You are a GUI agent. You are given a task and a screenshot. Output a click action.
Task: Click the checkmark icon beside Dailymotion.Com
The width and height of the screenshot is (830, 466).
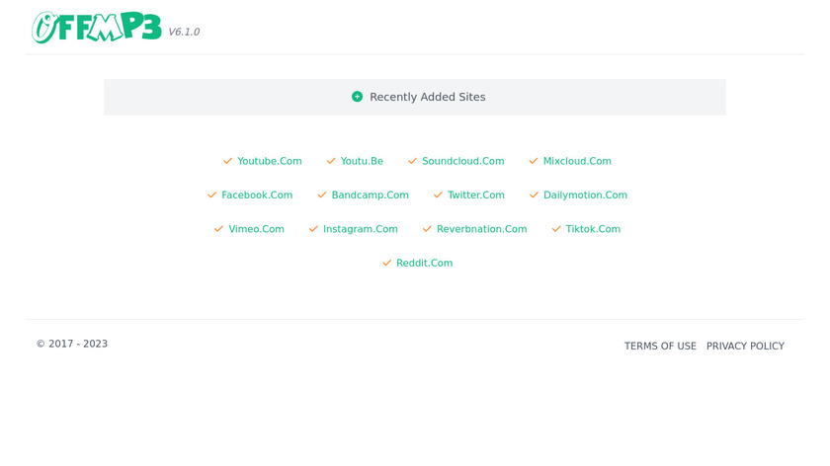535,194
